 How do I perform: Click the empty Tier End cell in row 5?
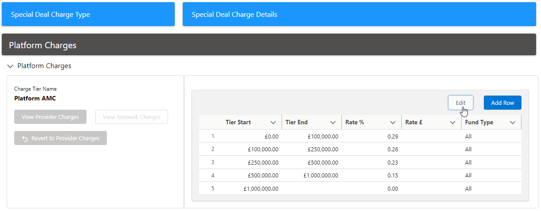[x=311, y=188]
